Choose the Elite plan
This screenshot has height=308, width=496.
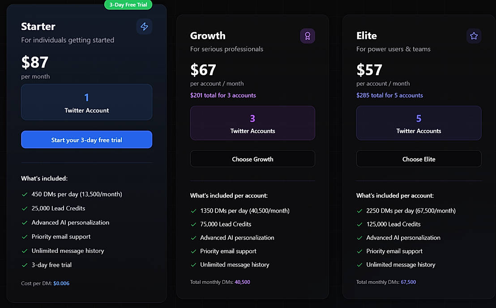419,159
